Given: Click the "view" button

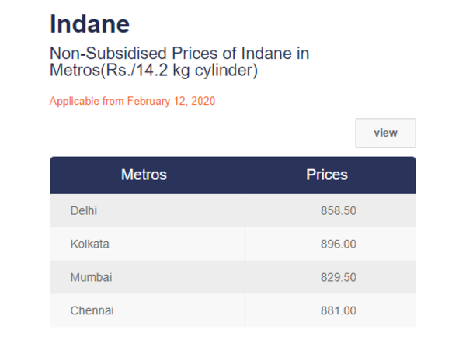Looking at the screenshot, I should click(x=385, y=133).
